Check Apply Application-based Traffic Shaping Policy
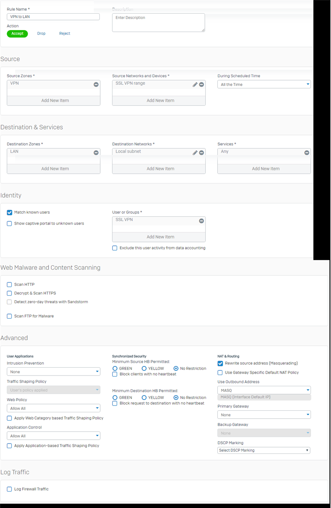Image resolution: width=331 pixels, height=508 pixels. (x=10, y=446)
